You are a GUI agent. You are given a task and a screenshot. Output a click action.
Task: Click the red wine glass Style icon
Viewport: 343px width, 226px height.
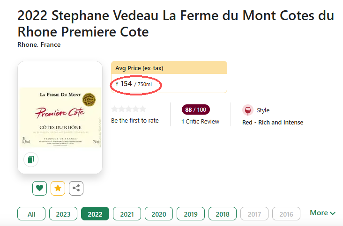247,110
